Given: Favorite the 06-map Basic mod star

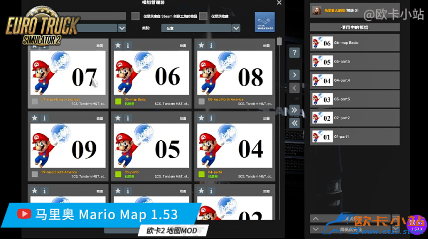Looking at the screenshot, I should point(118,45).
